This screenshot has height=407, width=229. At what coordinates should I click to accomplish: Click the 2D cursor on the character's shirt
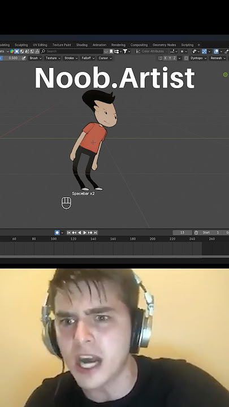click(x=93, y=142)
